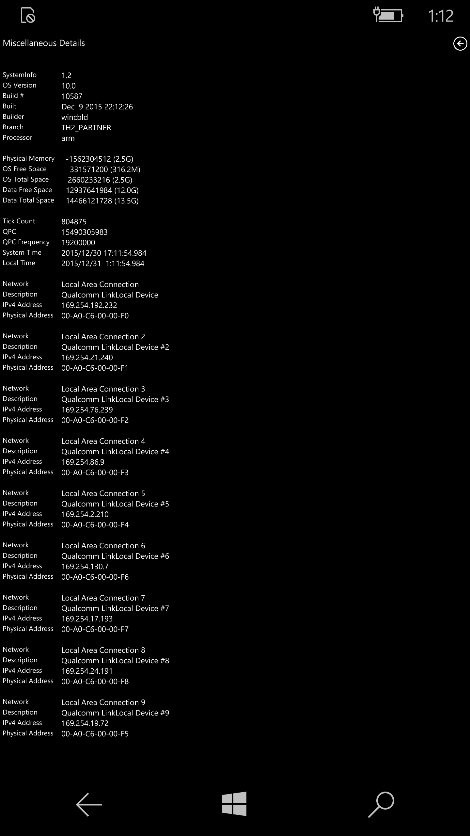Tap the Local Time value

[103, 264]
